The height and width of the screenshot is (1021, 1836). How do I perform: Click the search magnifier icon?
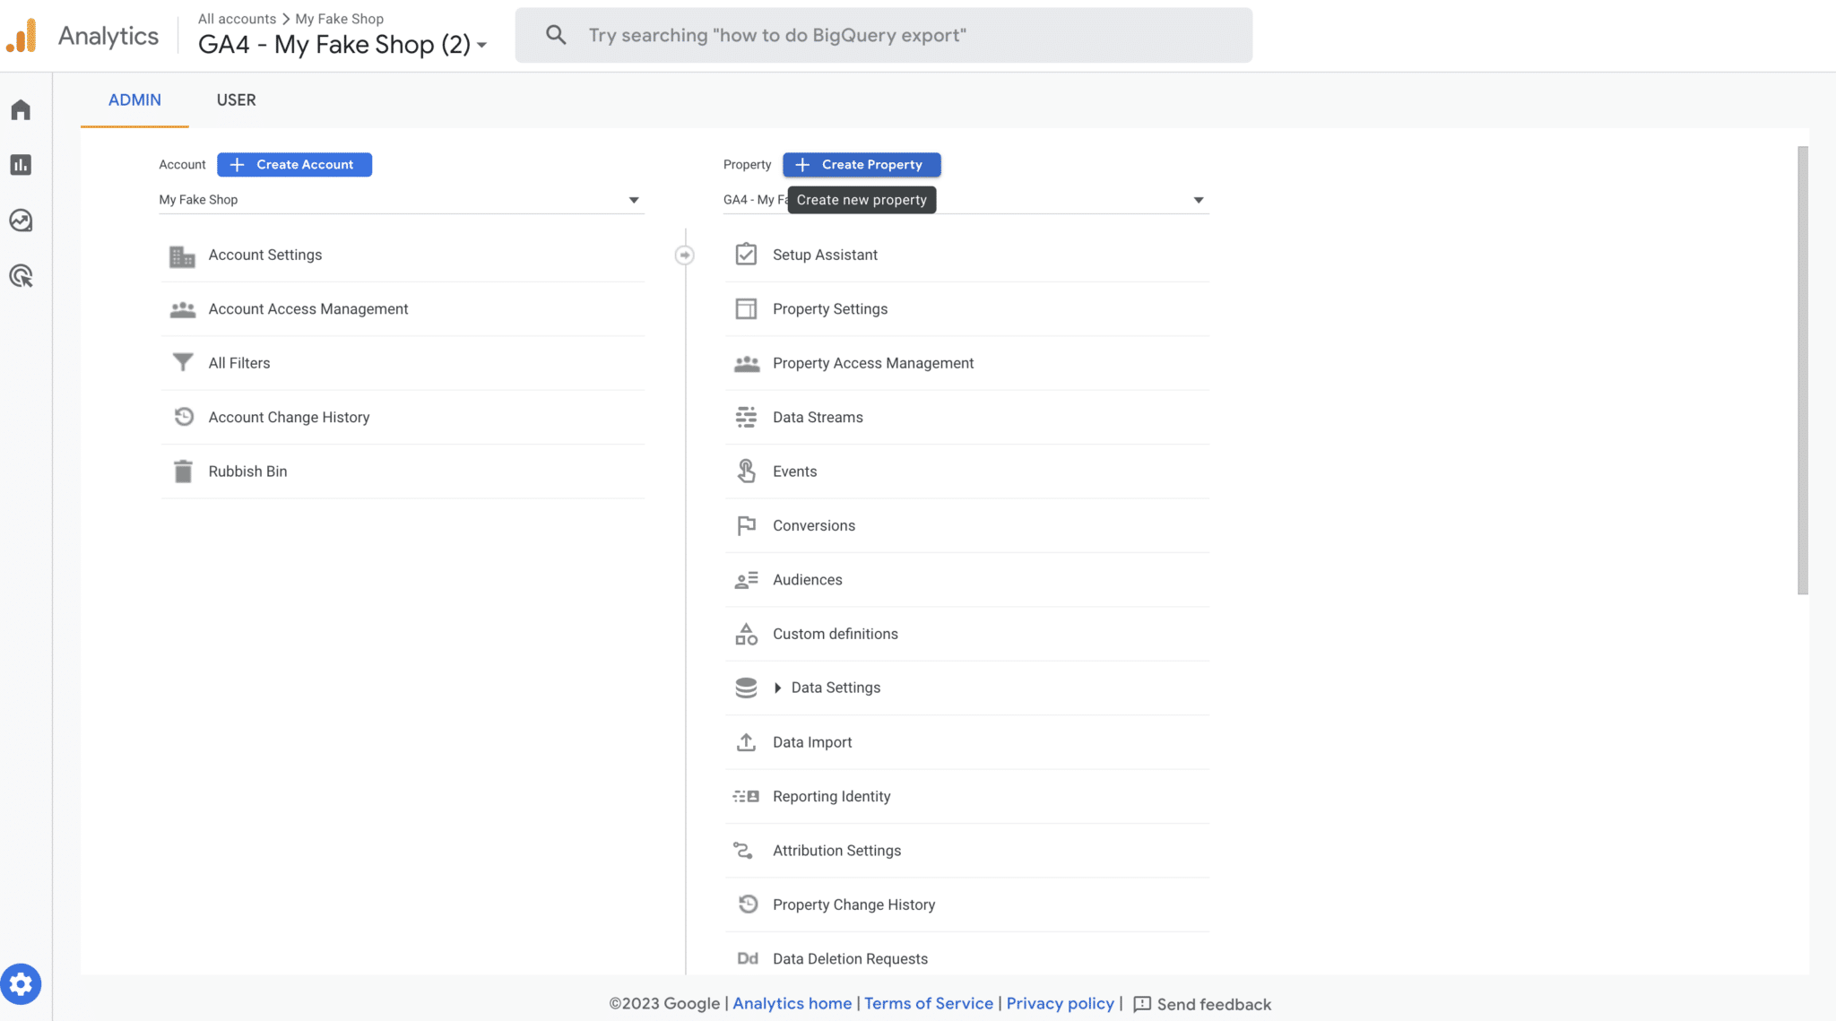(x=556, y=35)
